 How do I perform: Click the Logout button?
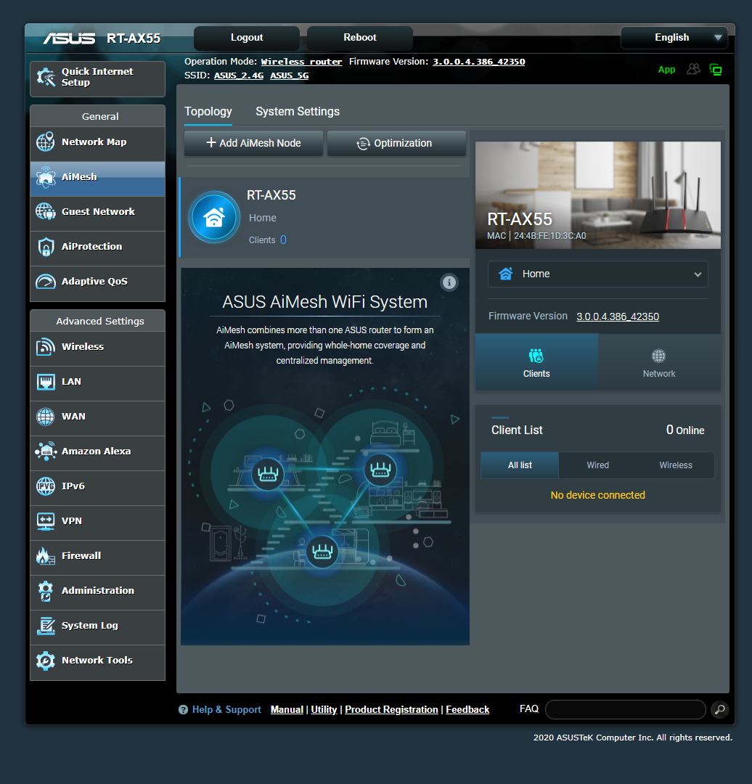247,38
